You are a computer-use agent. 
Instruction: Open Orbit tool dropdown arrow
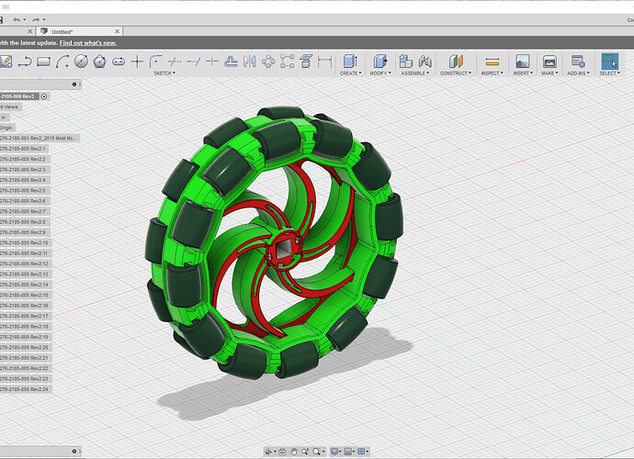click(275, 452)
